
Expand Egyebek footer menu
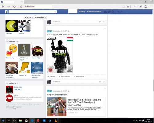coord(19,107)
